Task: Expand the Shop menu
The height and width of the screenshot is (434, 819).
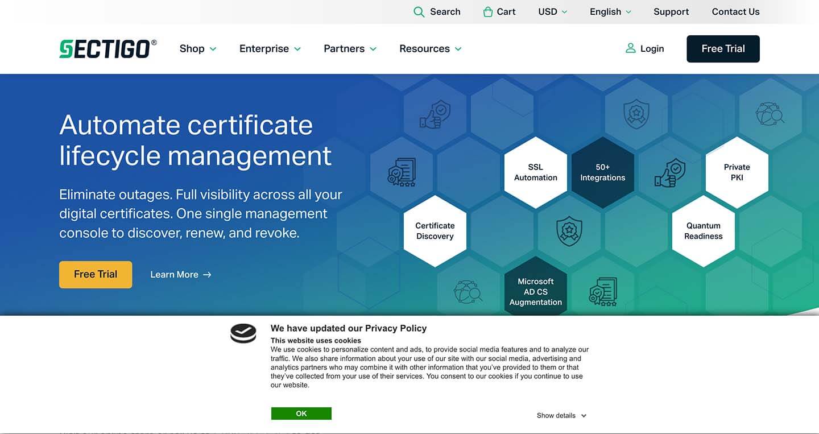Action: [x=198, y=49]
